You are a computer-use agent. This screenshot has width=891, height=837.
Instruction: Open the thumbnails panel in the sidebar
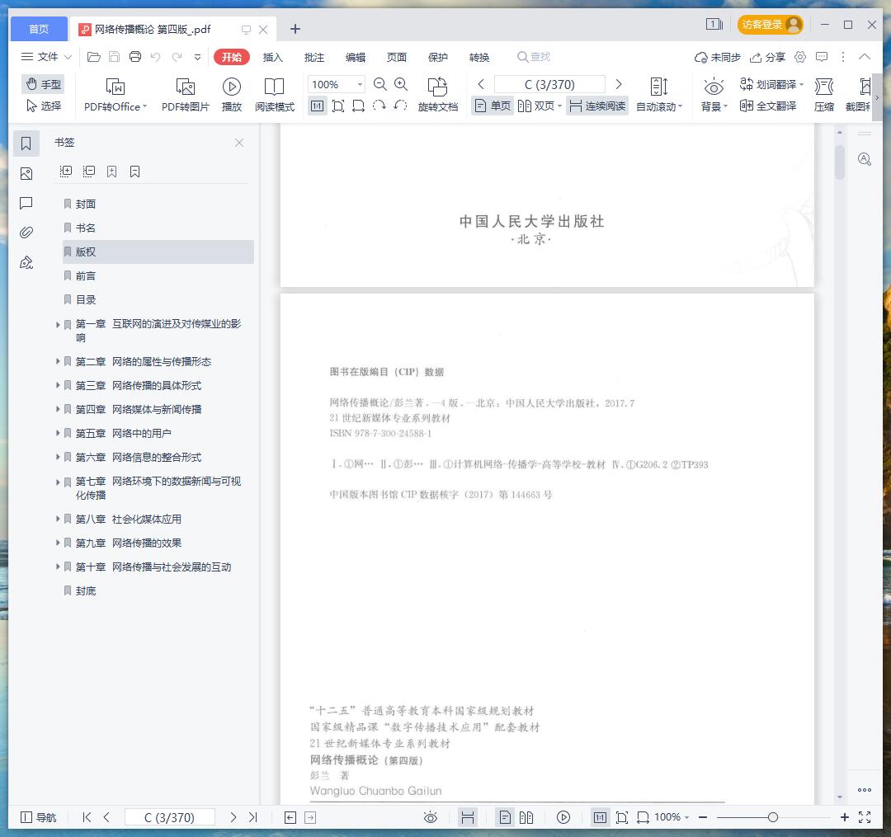[26, 174]
